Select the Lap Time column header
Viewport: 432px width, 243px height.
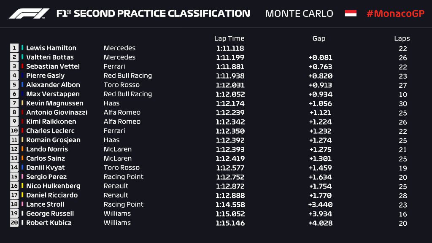pos(229,38)
